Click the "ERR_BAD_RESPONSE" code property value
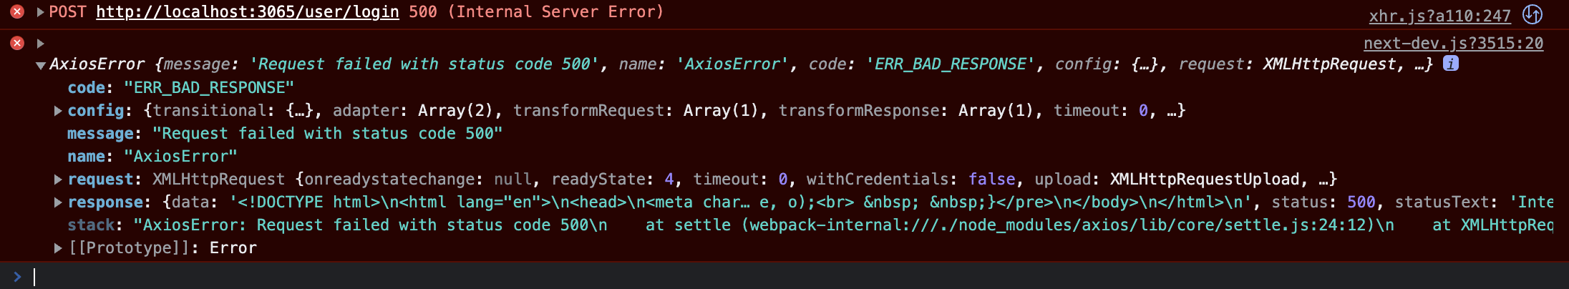This screenshot has width=1569, height=289. pyautogui.click(x=209, y=87)
